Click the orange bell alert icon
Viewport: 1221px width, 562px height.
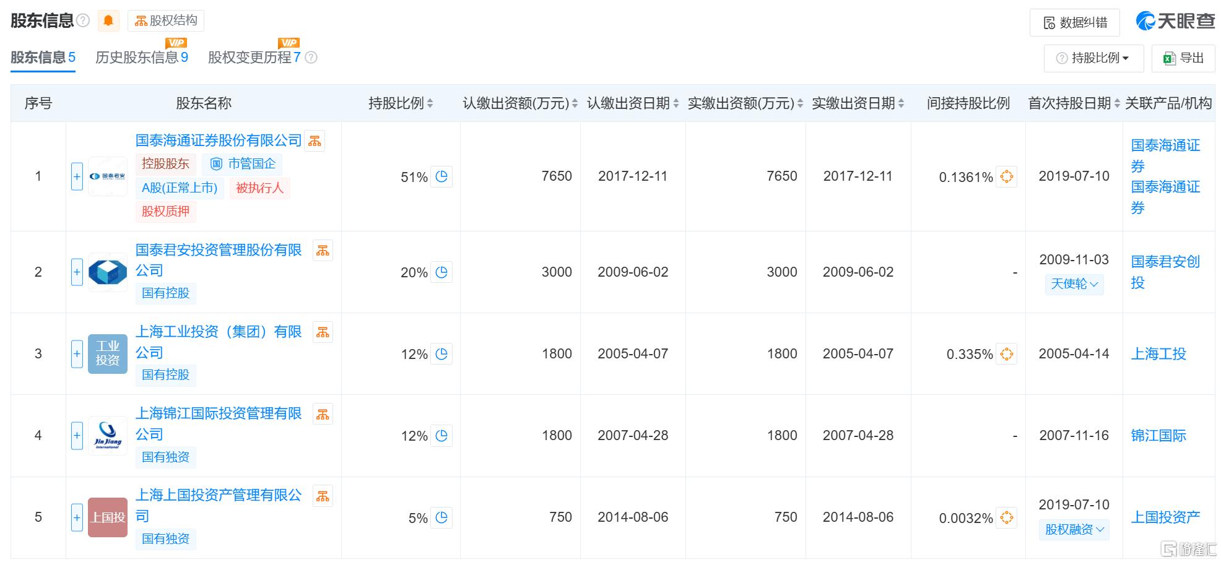coord(108,21)
